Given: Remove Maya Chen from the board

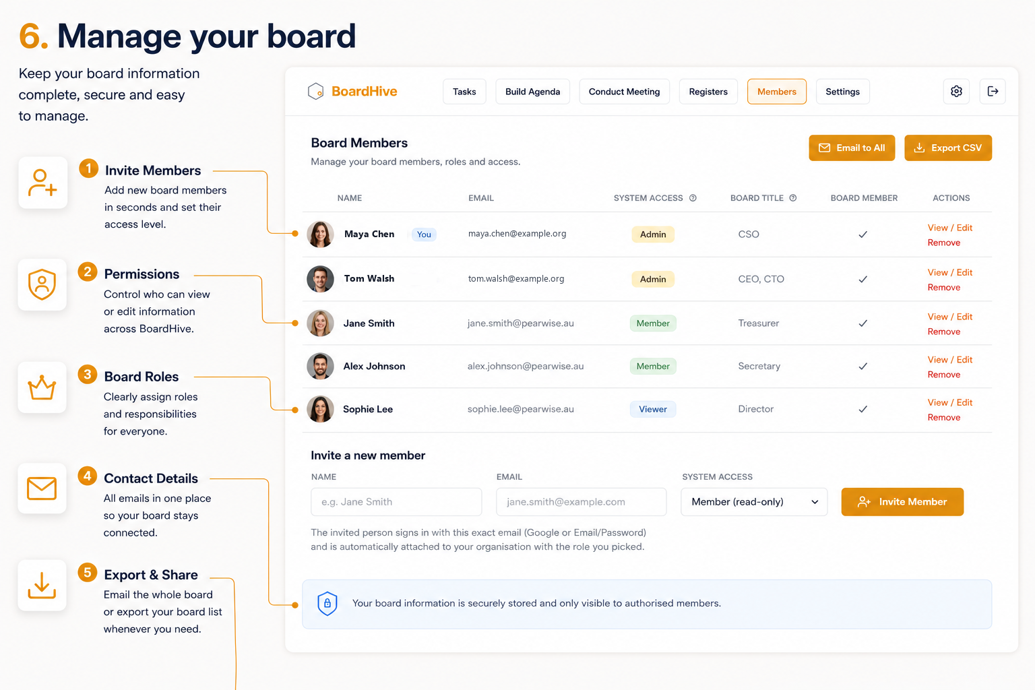Looking at the screenshot, I should [x=943, y=243].
